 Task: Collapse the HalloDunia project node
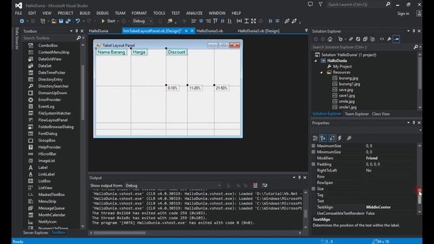click(316, 61)
